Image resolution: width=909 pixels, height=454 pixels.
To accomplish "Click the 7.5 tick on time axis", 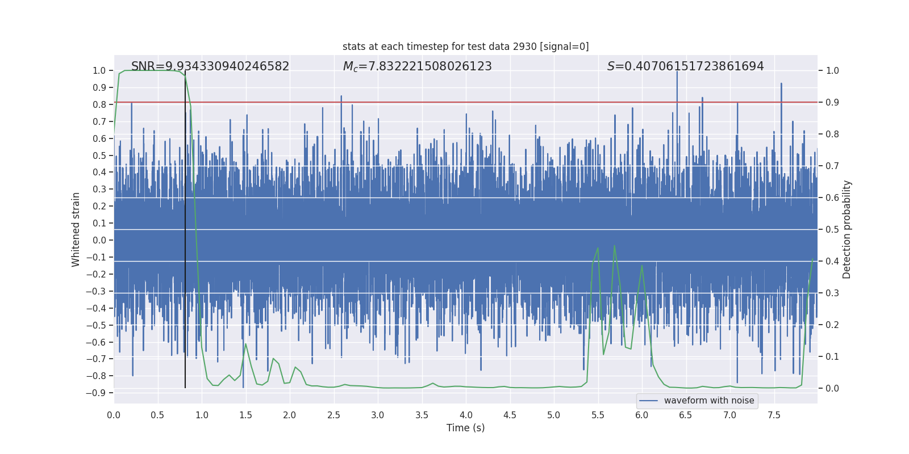I will pos(774,415).
